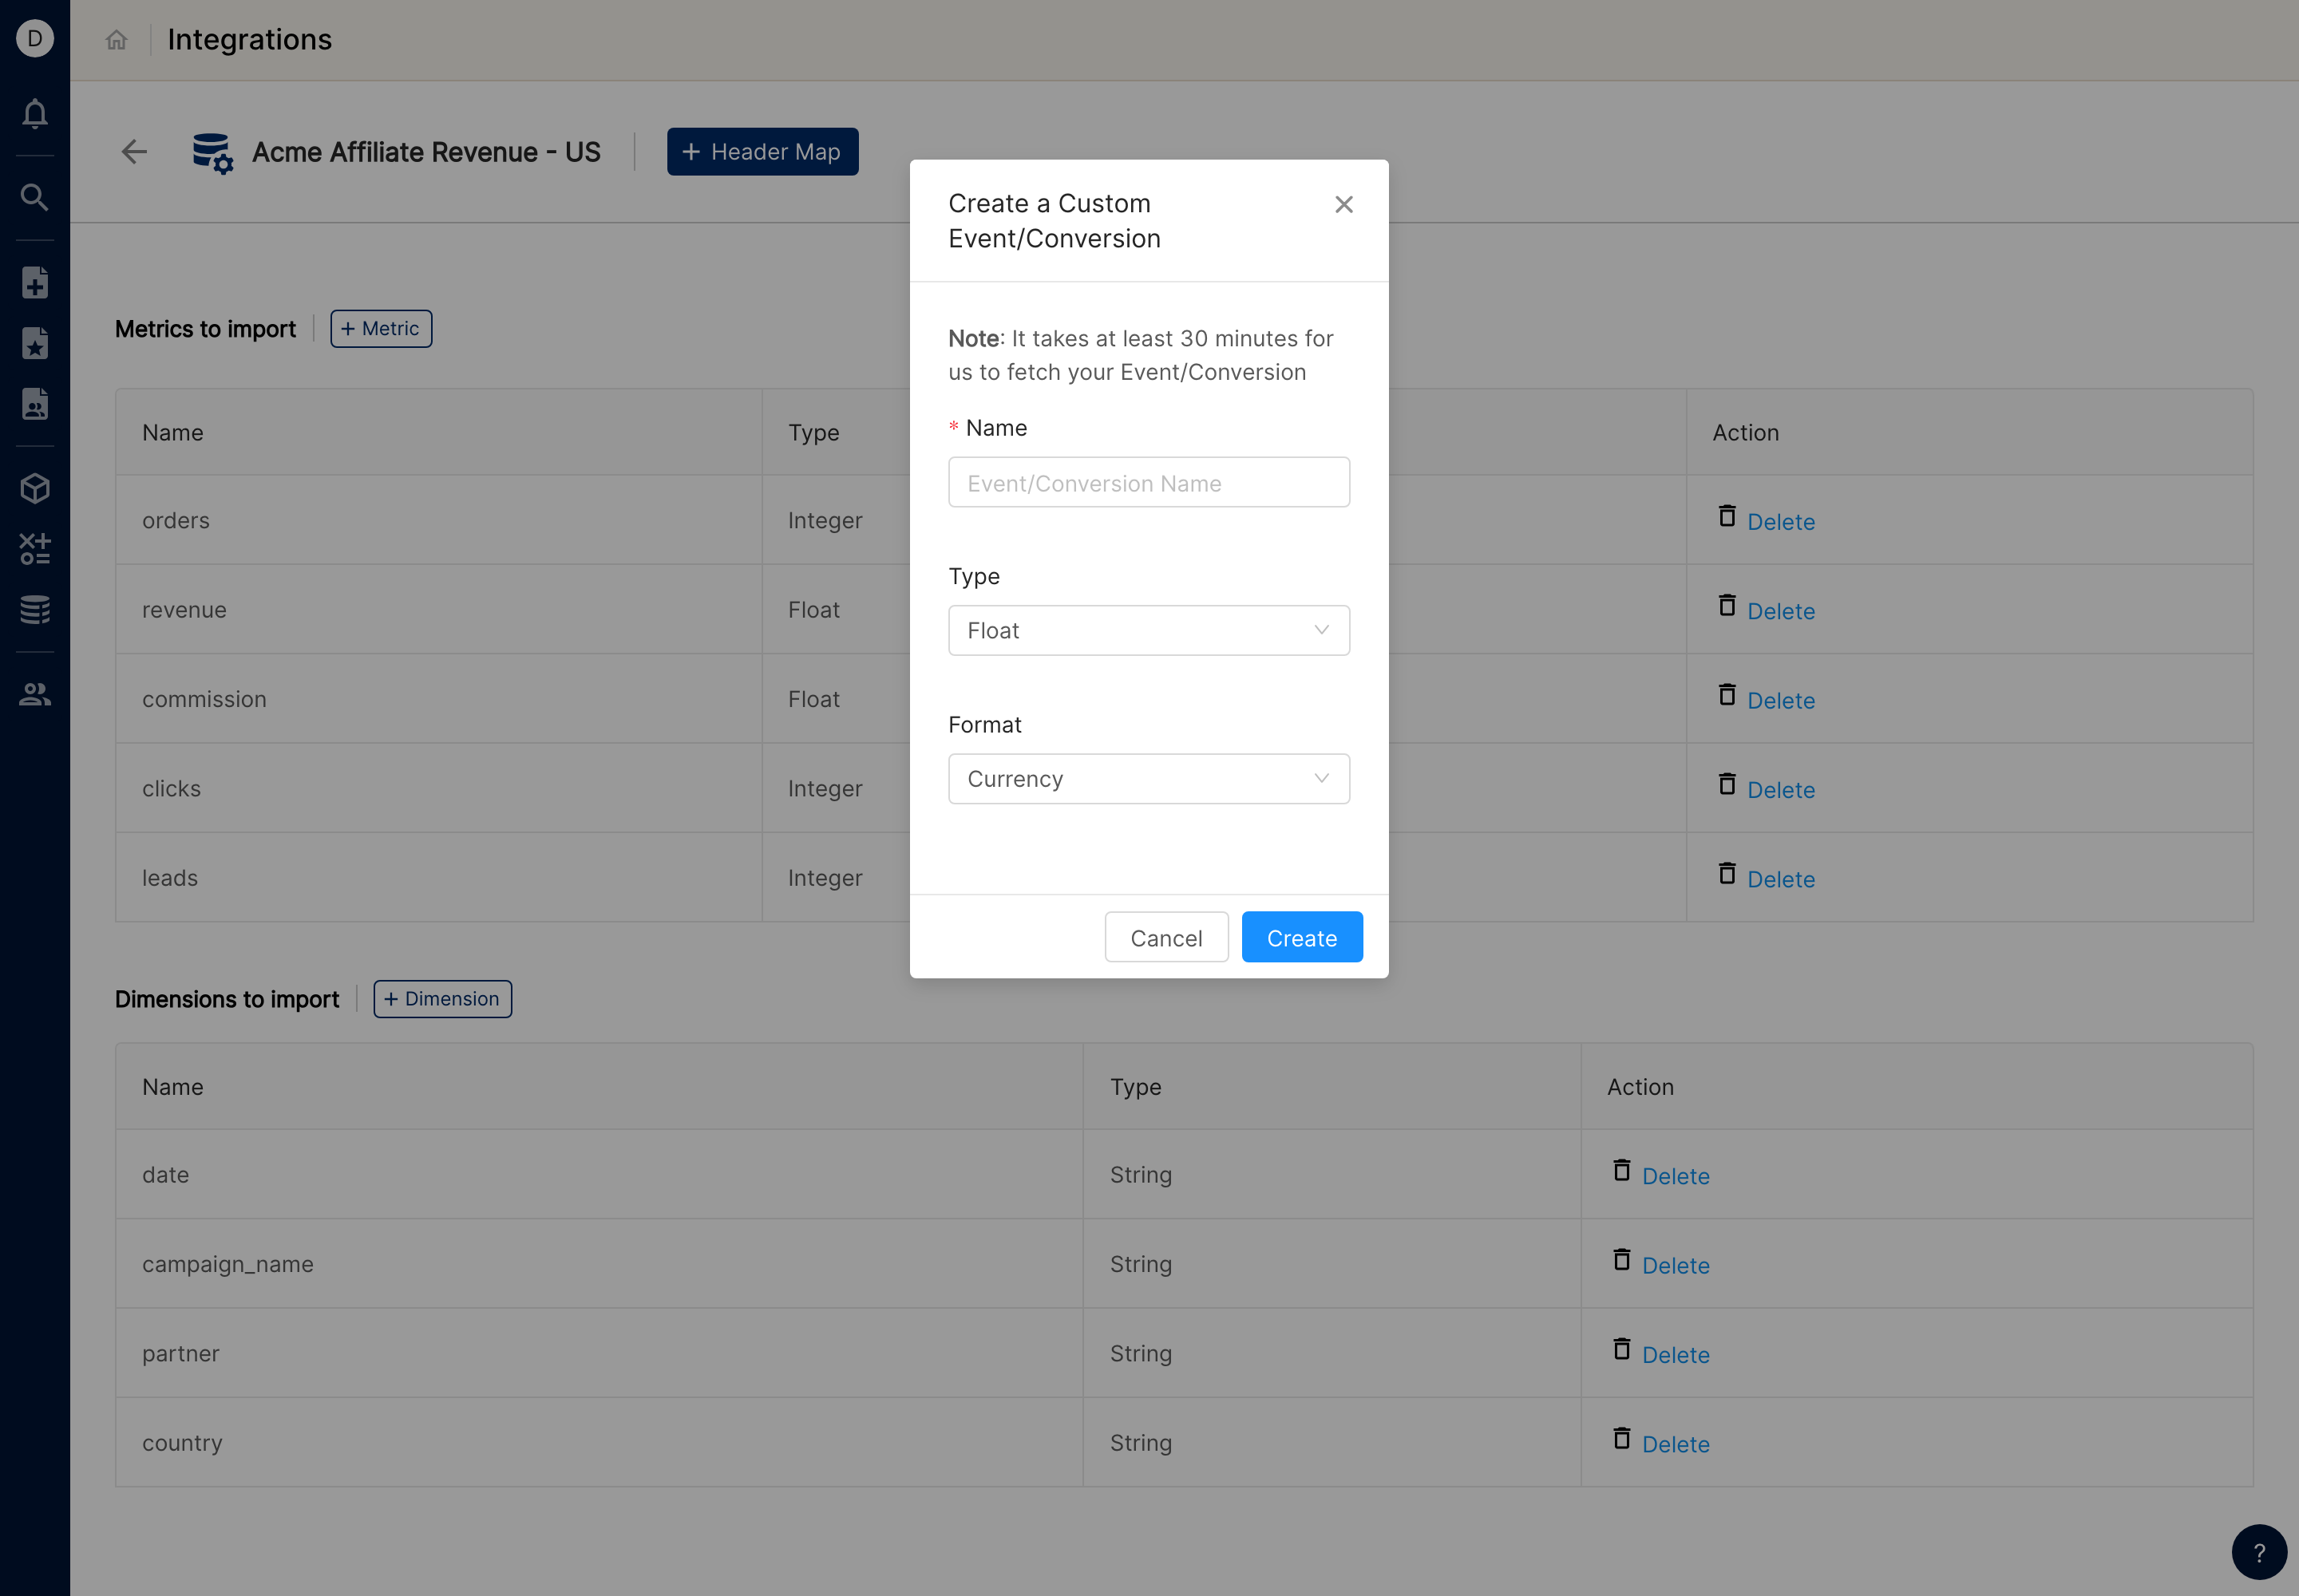Click the String type cell for partner
Image resolution: width=2299 pixels, height=1596 pixels.
pyautogui.click(x=1332, y=1353)
